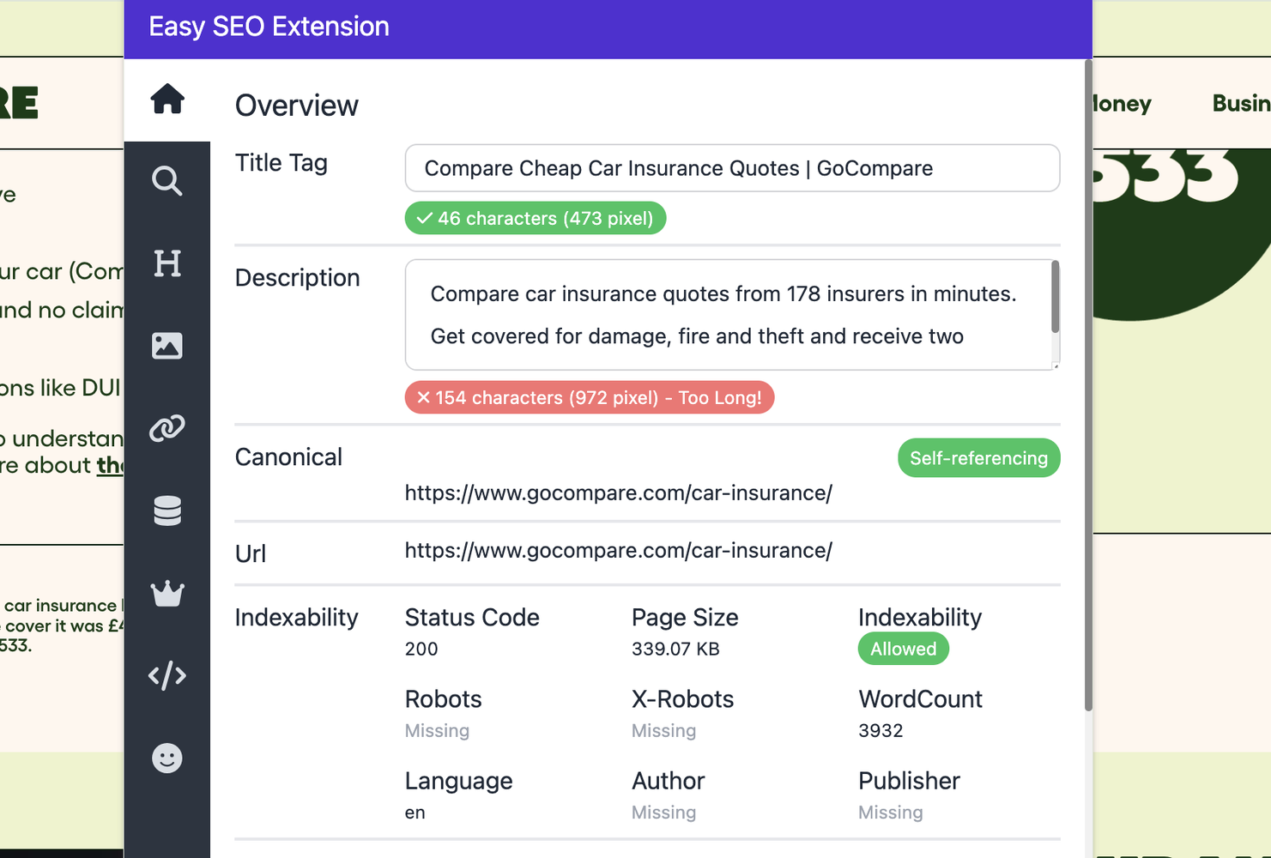Click inside the Title Tag text field
This screenshot has width=1271, height=858.
731,168
